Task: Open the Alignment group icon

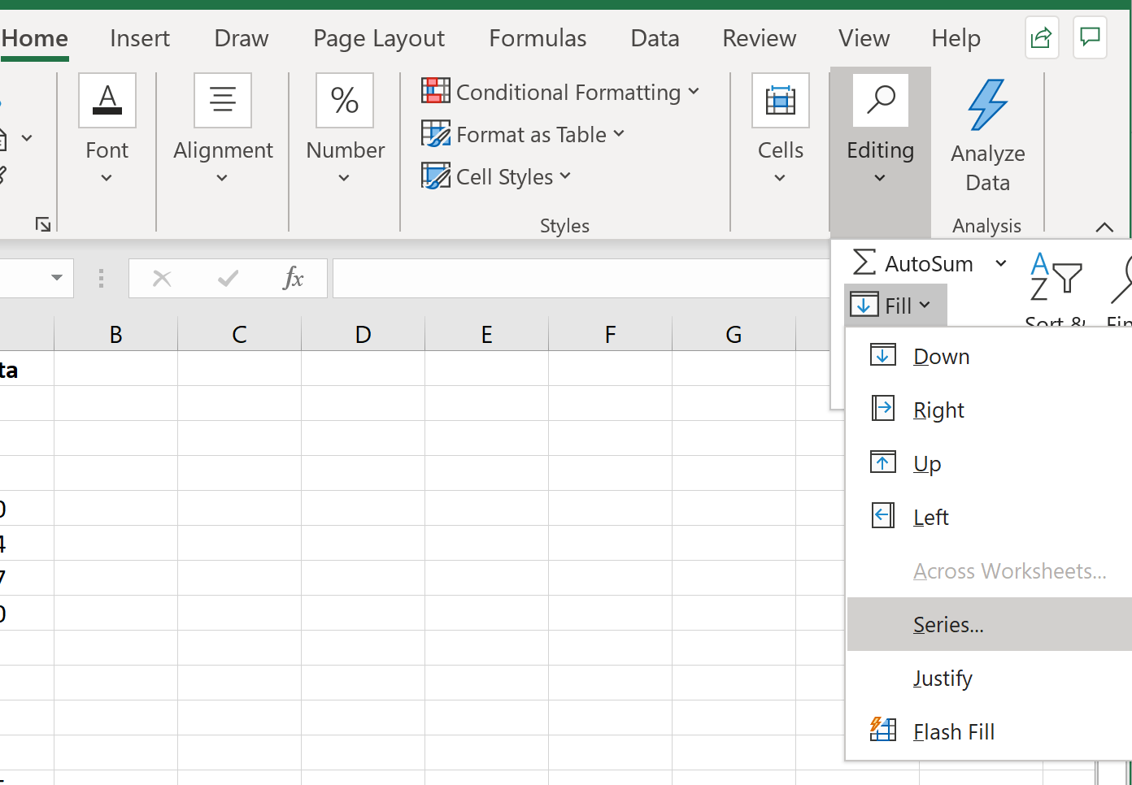Action: (223, 101)
